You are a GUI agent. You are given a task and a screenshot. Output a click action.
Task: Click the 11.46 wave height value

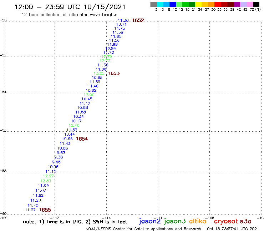(x=93, y=86)
